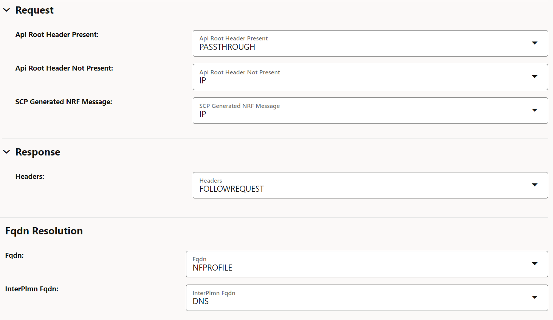This screenshot has height=320, width=553.
Task: Click the PASSTHROUGH value text
Action: (x=227, y=47)
